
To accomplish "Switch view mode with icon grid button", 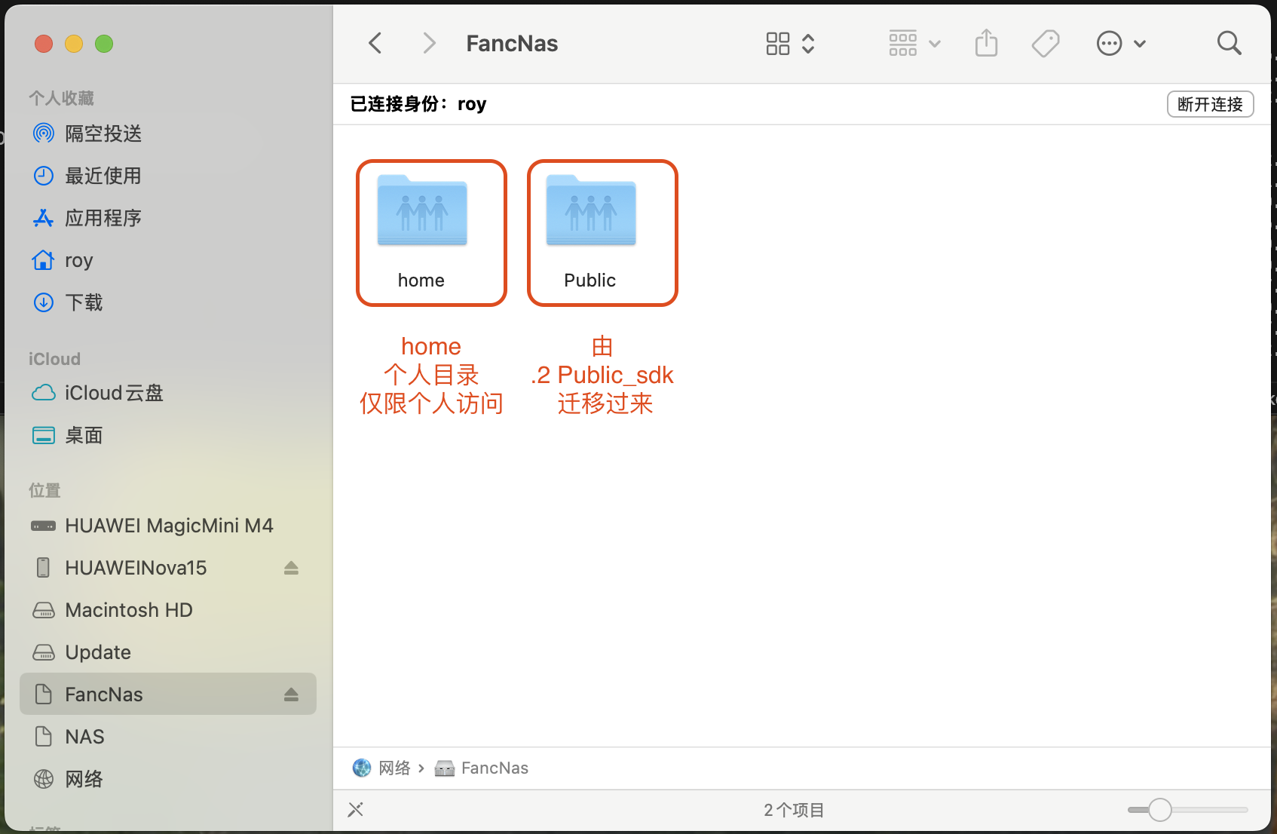I will tap(790, 43).
